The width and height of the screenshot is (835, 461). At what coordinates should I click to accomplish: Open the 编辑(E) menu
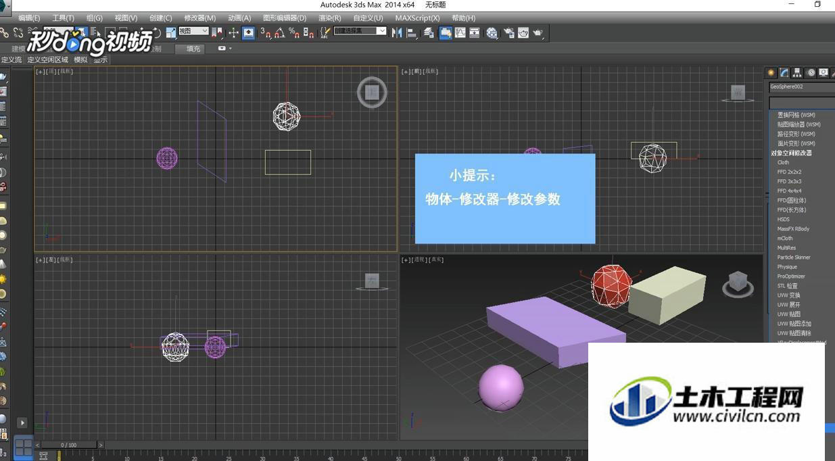click(x=29, y=18)
